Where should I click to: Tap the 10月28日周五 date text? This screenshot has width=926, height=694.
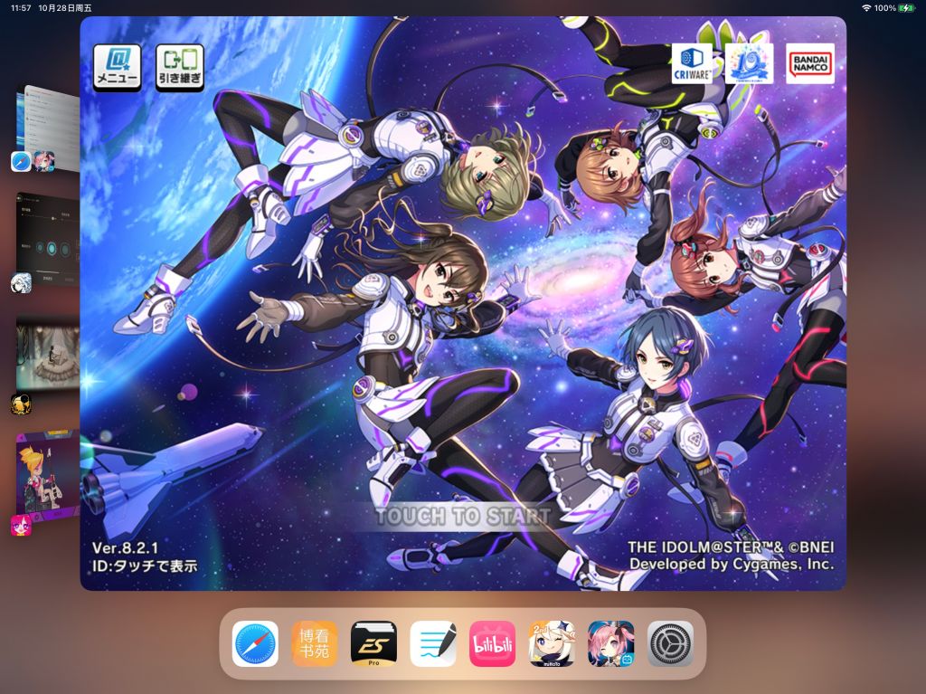tap(65, 7)
